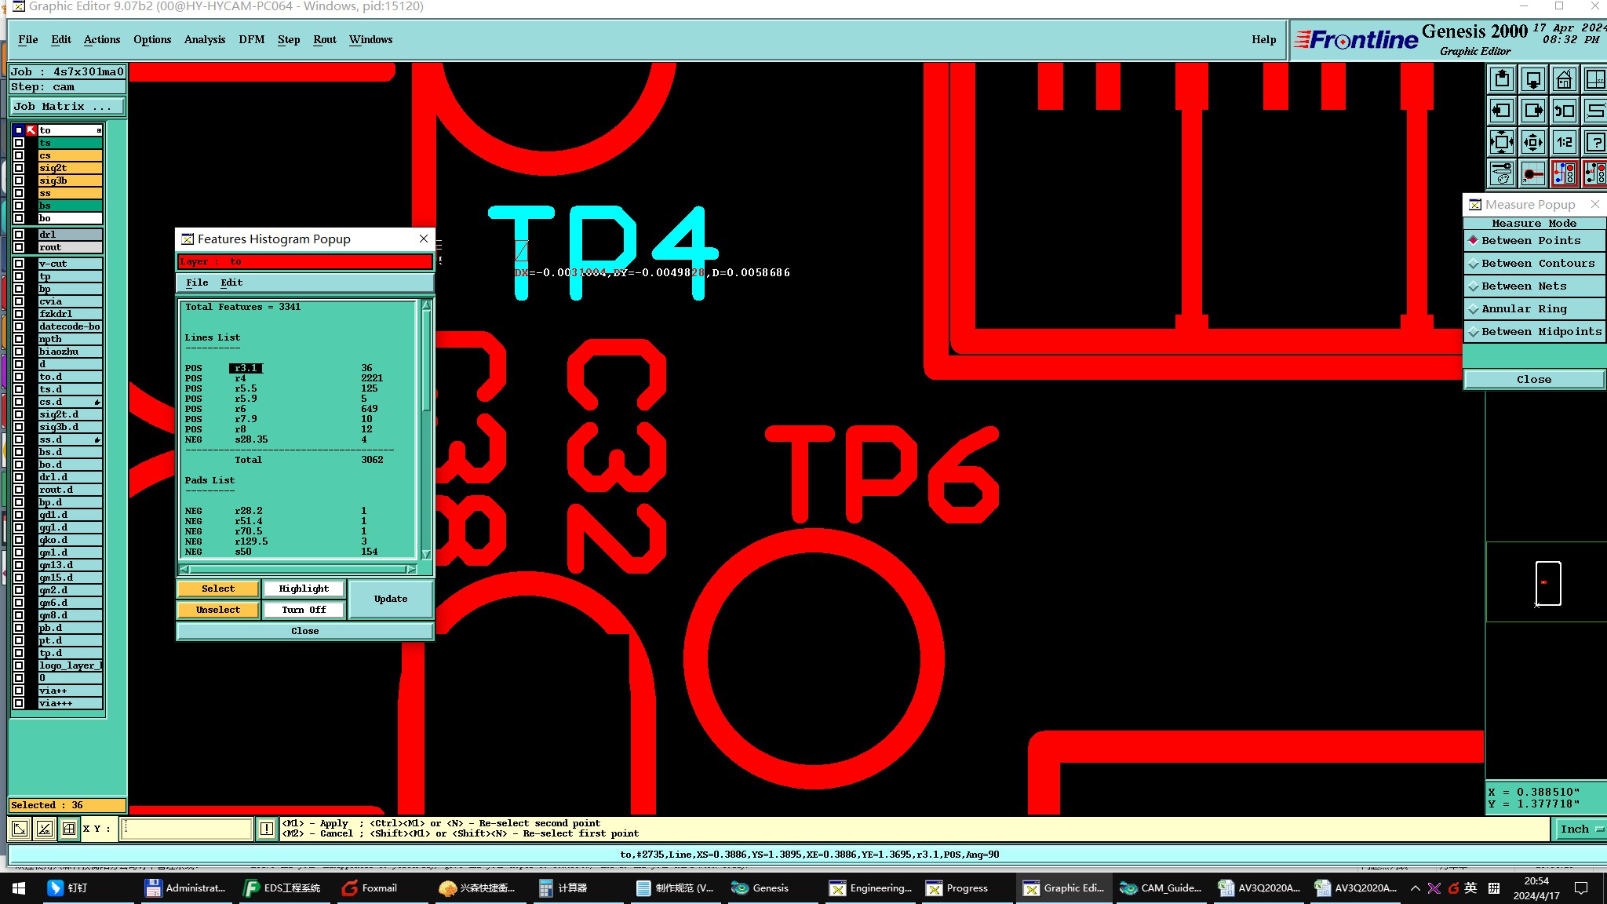Open the Job Matrix expander button

(x=67, y=107)
